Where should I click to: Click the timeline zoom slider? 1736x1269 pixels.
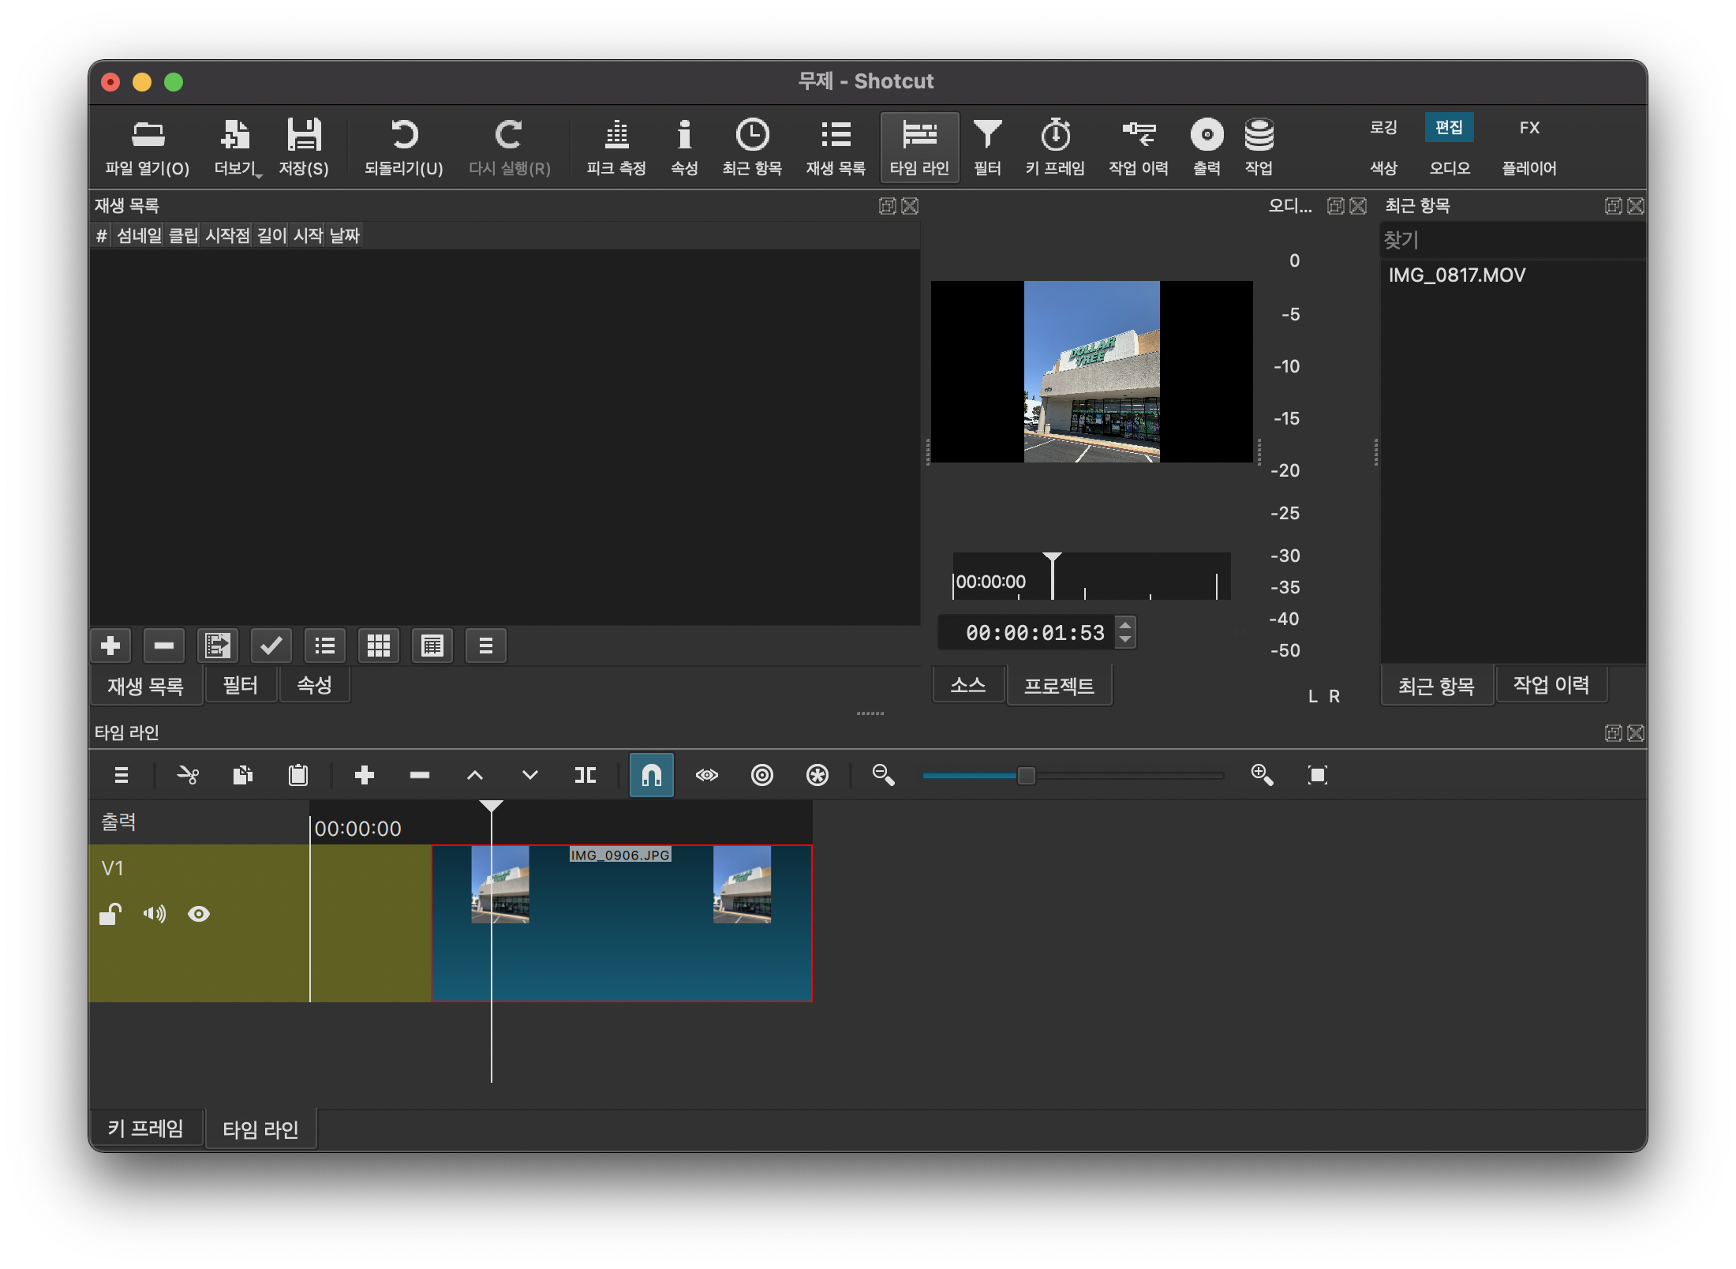coord(1073,776)
